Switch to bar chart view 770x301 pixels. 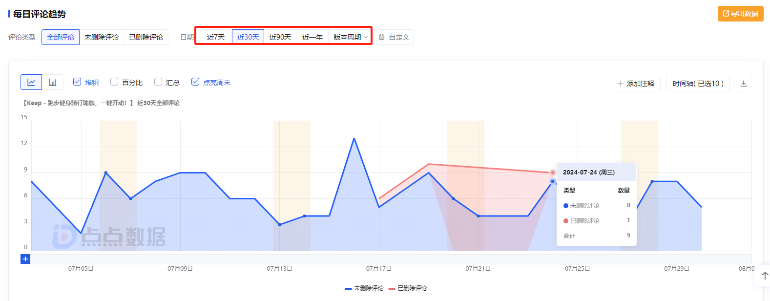(x=53, y=82)
